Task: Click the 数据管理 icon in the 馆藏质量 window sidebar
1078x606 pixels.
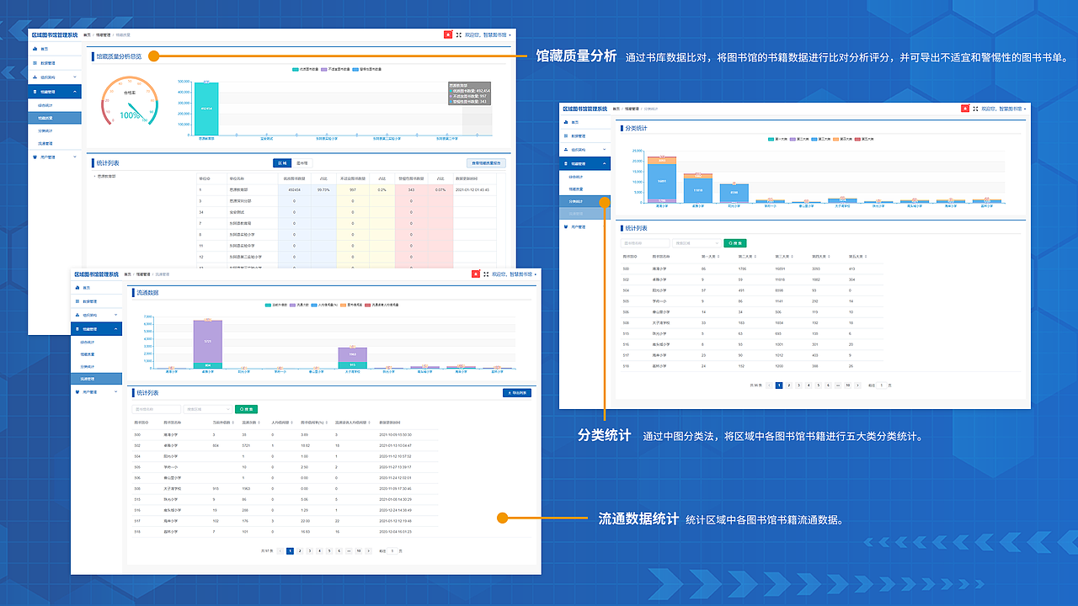Action: (35, 63)
